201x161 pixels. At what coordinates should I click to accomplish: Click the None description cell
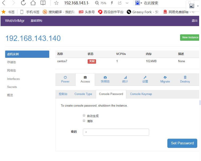pos(181,61)
